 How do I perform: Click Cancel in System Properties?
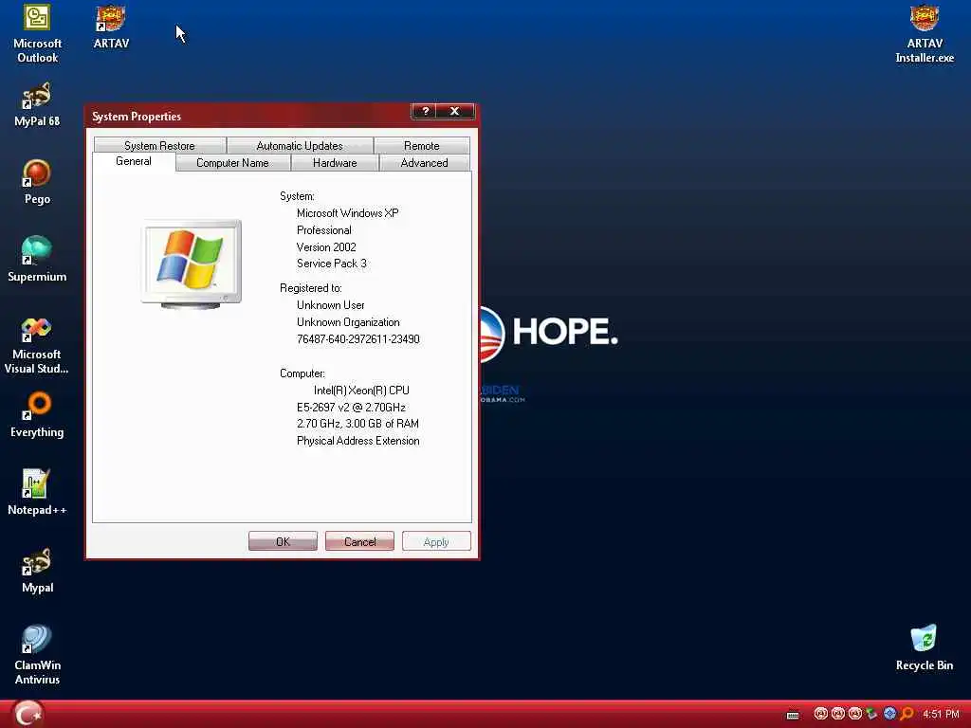click(x=359, y=541)
